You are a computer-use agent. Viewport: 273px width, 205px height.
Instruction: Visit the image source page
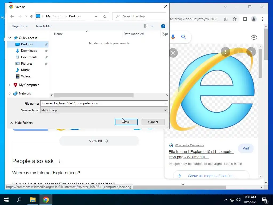(x=246, y=148)
